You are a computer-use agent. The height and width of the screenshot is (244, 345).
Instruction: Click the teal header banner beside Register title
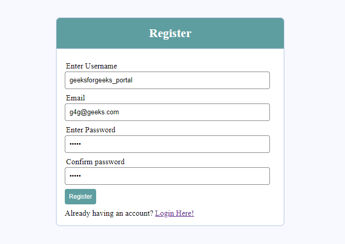[242, 33]
